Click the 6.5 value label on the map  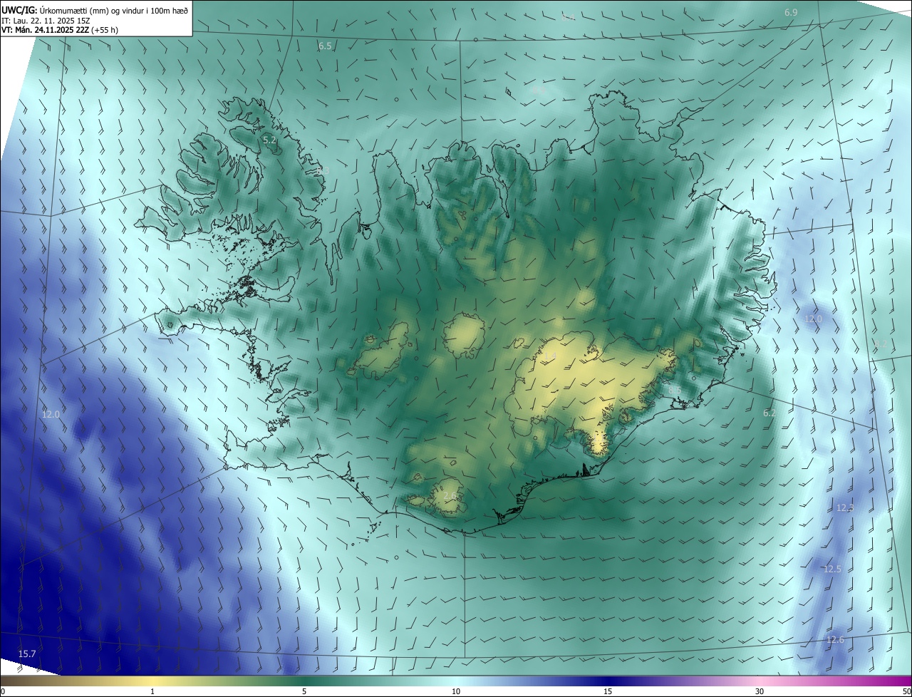pyautogui.click(x=325, y=46)
